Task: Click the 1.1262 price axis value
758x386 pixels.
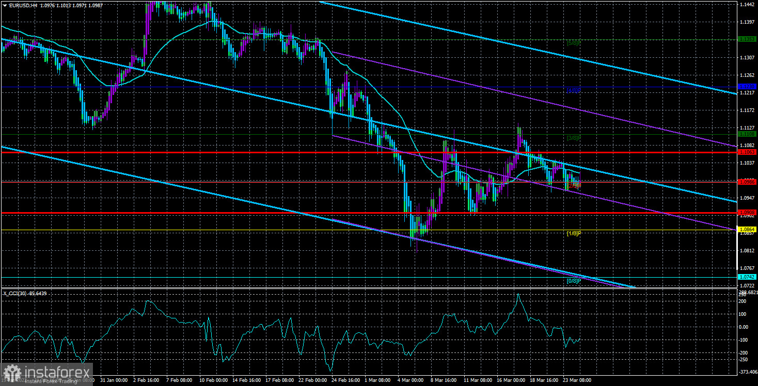Action: 747,75
